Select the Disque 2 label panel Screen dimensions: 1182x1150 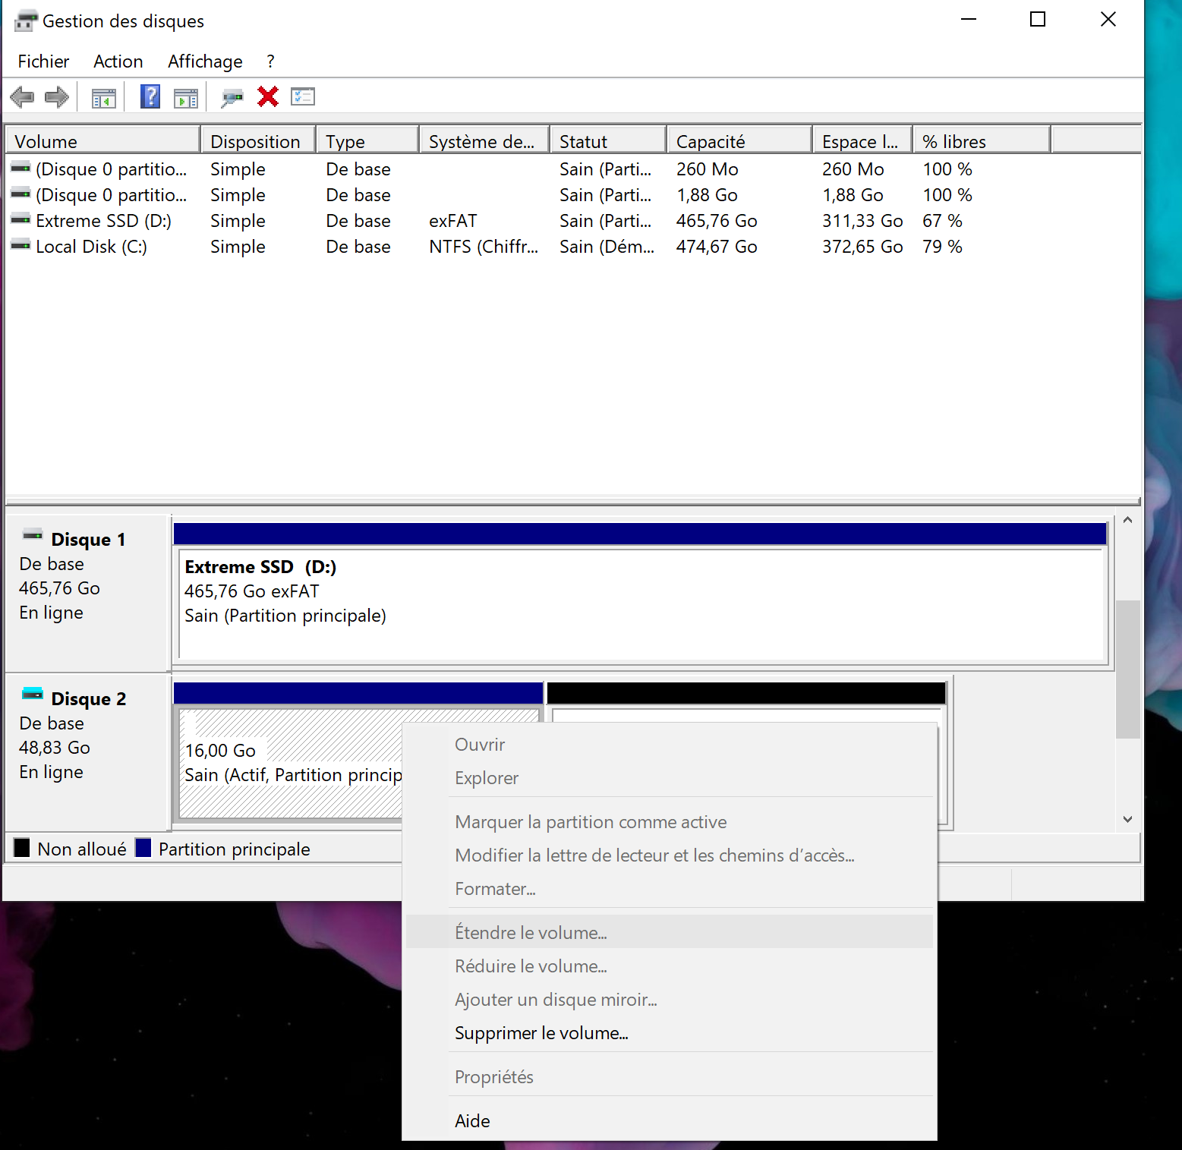[87, 751]
